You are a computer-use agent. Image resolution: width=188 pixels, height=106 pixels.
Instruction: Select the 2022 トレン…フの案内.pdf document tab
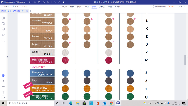[12, 11]
